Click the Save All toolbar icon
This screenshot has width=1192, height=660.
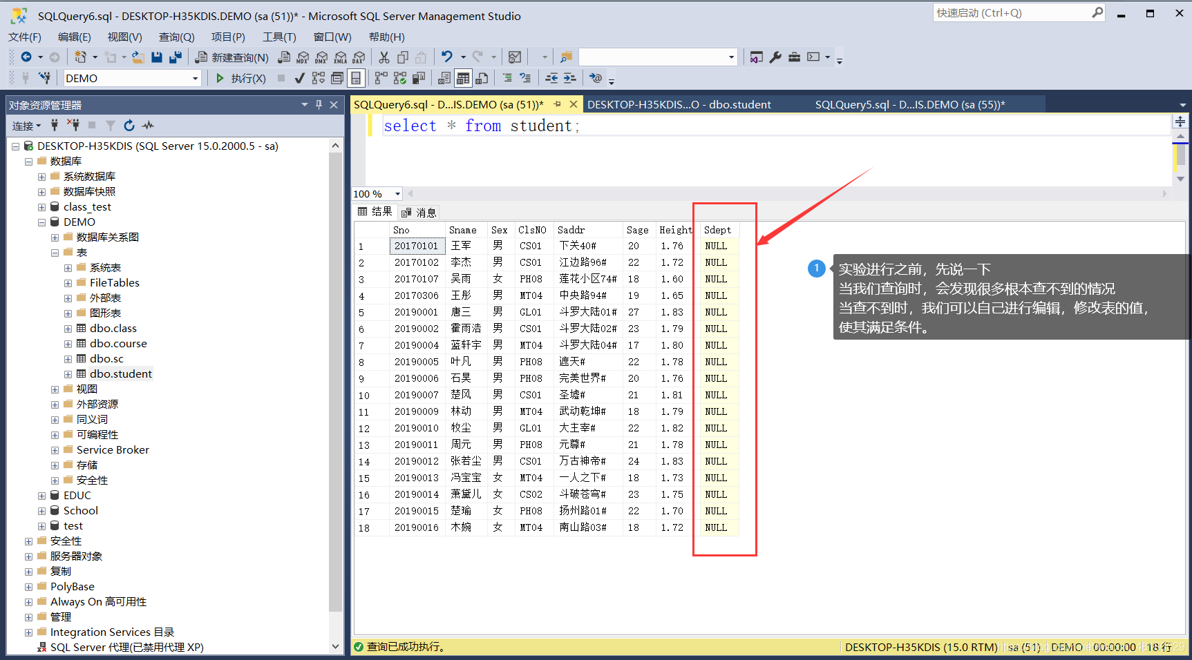coord(176,57)
